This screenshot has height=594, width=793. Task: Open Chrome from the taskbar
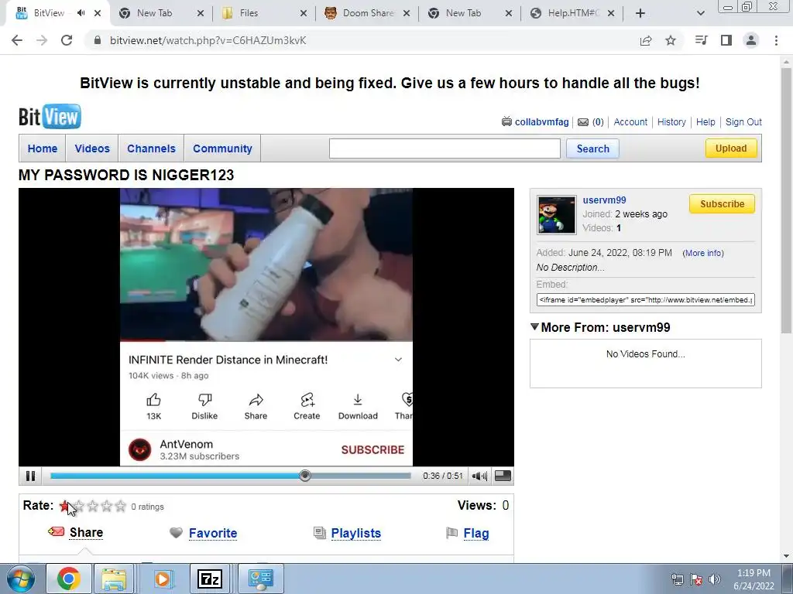69,579
